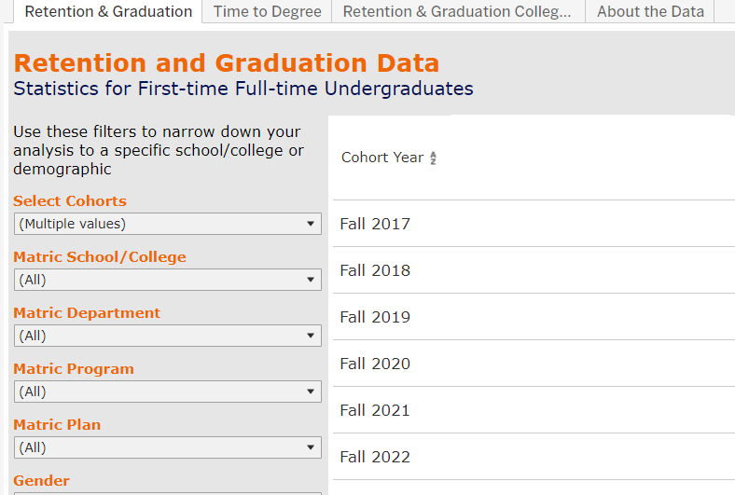Select the Fall 2020 cohort row
This screenshot has height=495, width=735.
coord(375,364)
